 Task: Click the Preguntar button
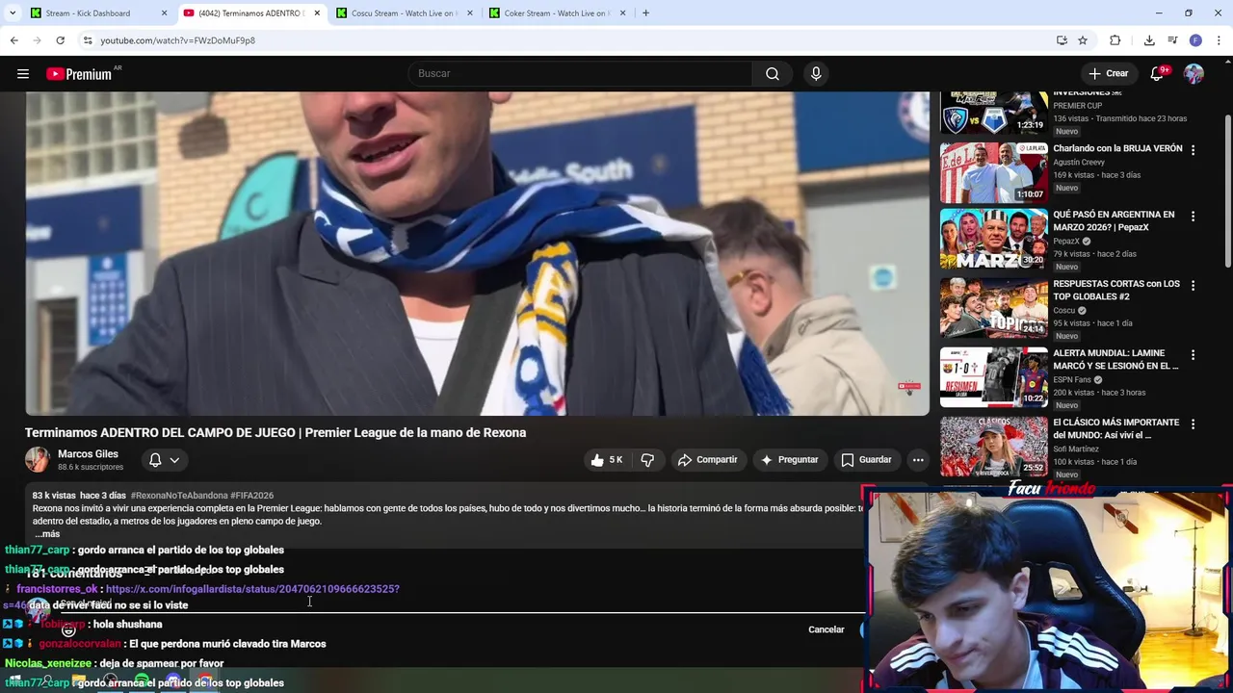(789, 460)
